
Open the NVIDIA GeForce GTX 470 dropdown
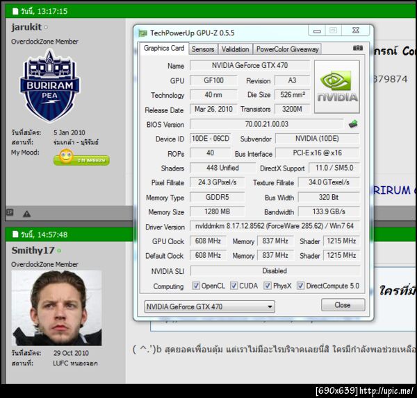pos(209,306)
